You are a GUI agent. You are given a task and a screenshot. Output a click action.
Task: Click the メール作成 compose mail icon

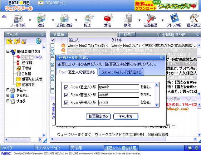pyautogui.click(x=18, y=18)
